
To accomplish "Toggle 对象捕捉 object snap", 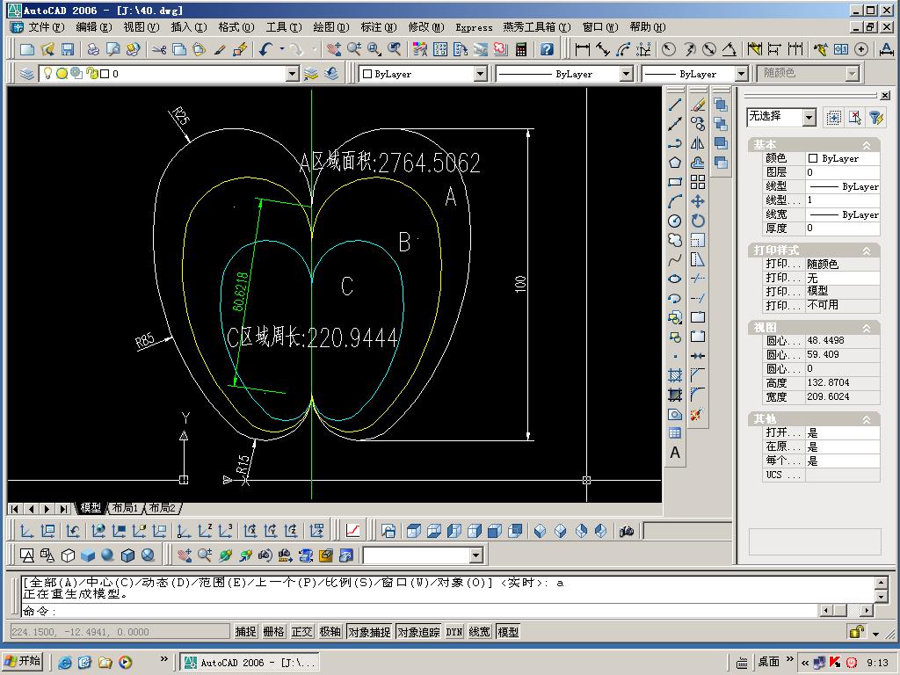I will coord(369,631).
